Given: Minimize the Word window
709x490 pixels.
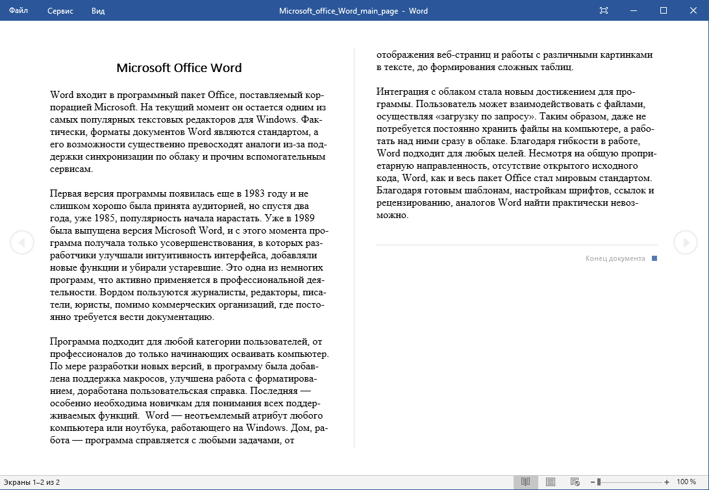Looking at the screenshot, I should [634, 10].
